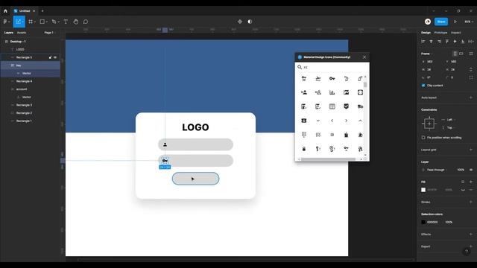Add an Export setting with plus

(x=471, y=246)
